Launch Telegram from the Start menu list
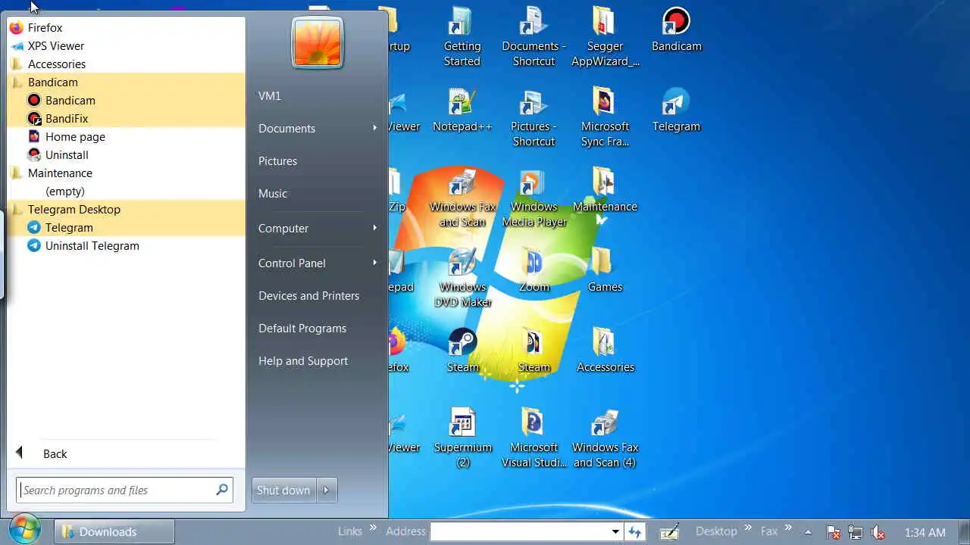This screenshot has height=545, width=970. (126, 228)
